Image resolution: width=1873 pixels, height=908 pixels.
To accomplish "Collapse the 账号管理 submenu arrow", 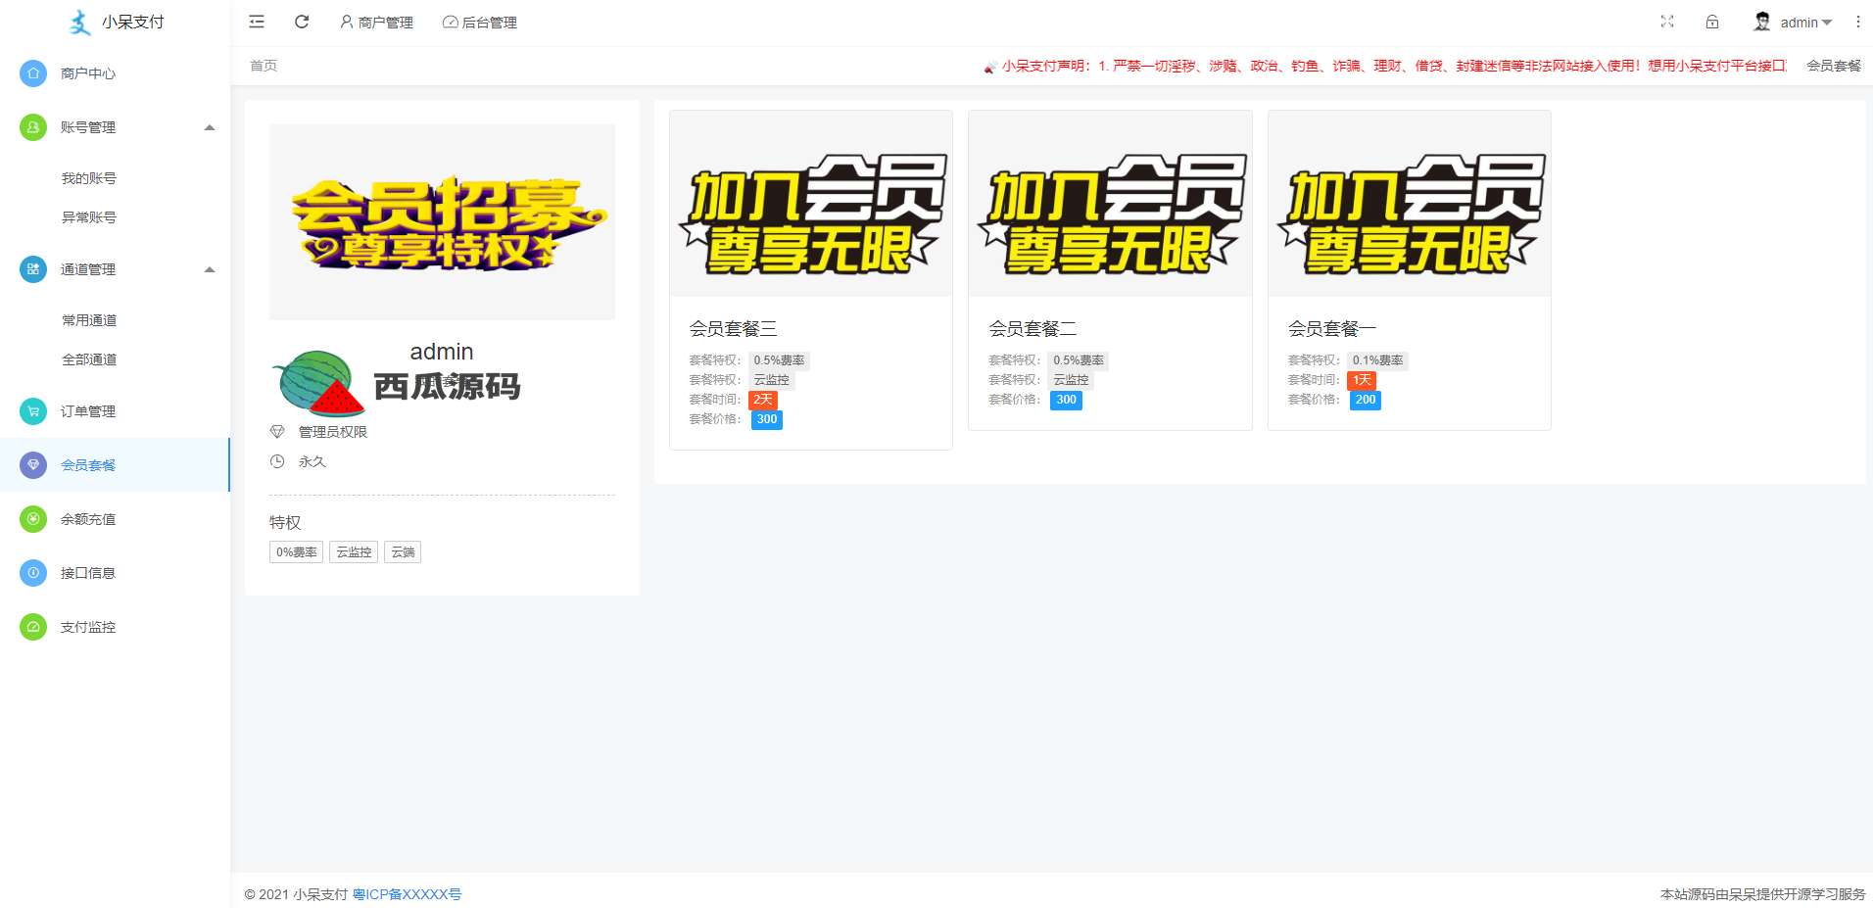I will (x=210, y=127).
